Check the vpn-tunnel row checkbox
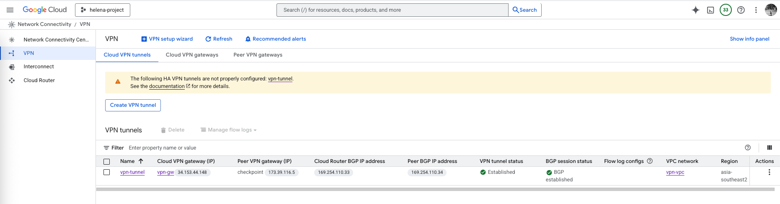The image size is (780, 204). pos(107,172)
